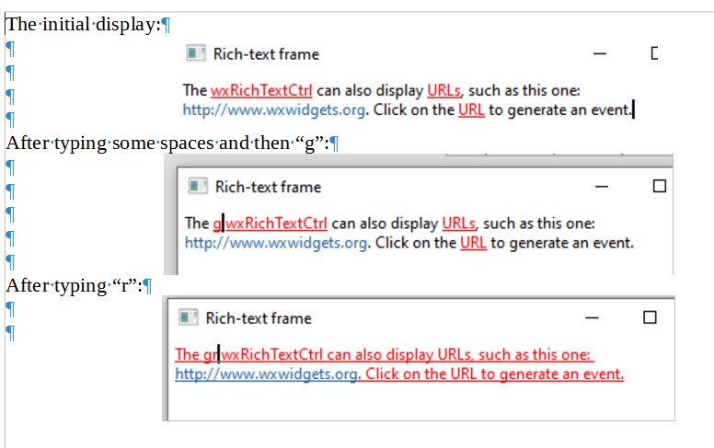Click 'gwxRichTextCtrl' text in second frame
Viewport: 714px width, 448px height.
[x=270, y=224]
